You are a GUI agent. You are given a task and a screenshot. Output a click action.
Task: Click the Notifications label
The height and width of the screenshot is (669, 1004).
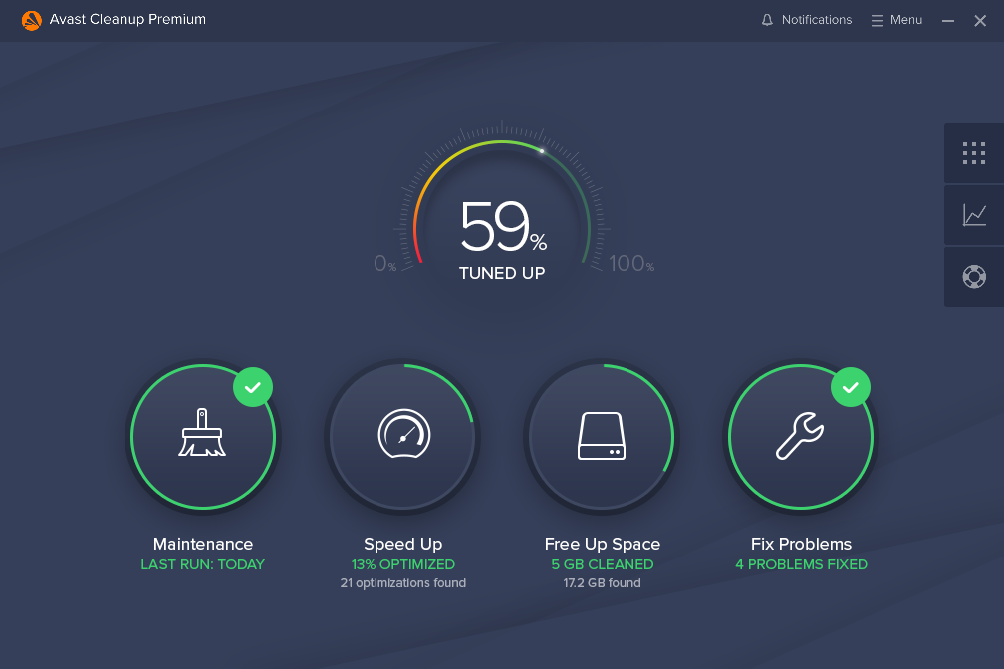[817, 20]
